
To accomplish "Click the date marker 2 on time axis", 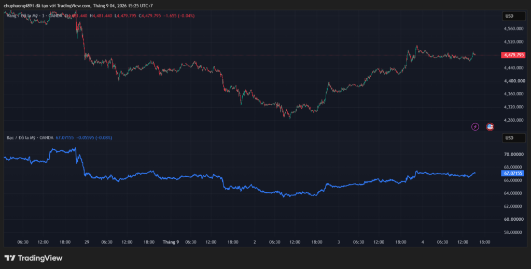I will pyautogui.click(x=255, y=242).
